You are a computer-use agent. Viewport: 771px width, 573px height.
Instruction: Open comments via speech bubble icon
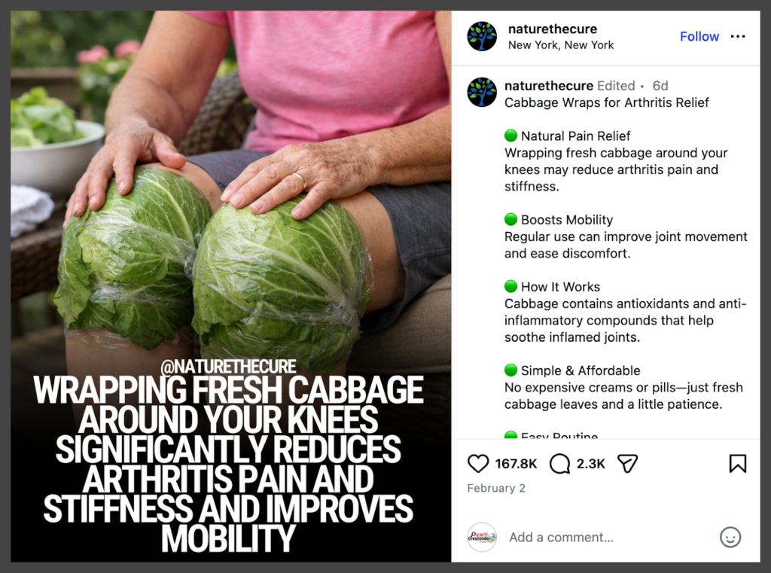559,463
